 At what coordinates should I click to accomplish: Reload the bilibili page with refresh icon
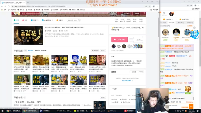pos(9,6)
